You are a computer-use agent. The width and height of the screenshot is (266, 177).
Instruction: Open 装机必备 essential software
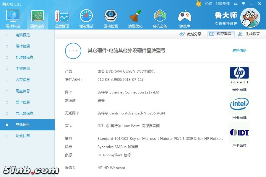[160, 19]
